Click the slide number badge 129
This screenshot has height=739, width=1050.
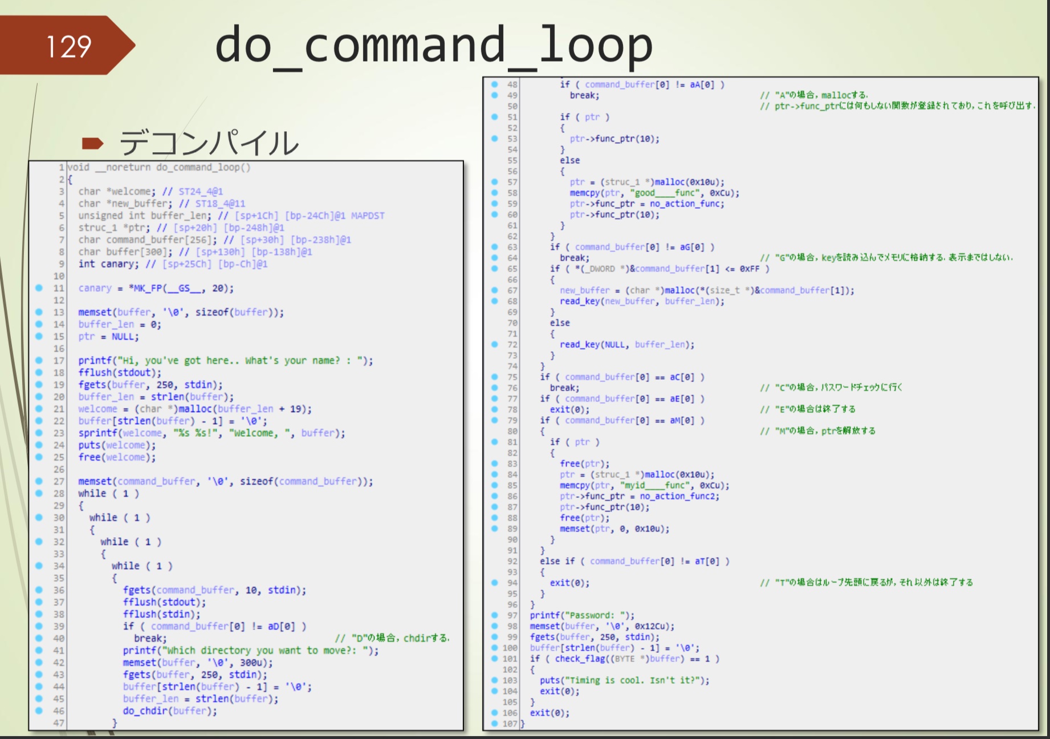68,46
